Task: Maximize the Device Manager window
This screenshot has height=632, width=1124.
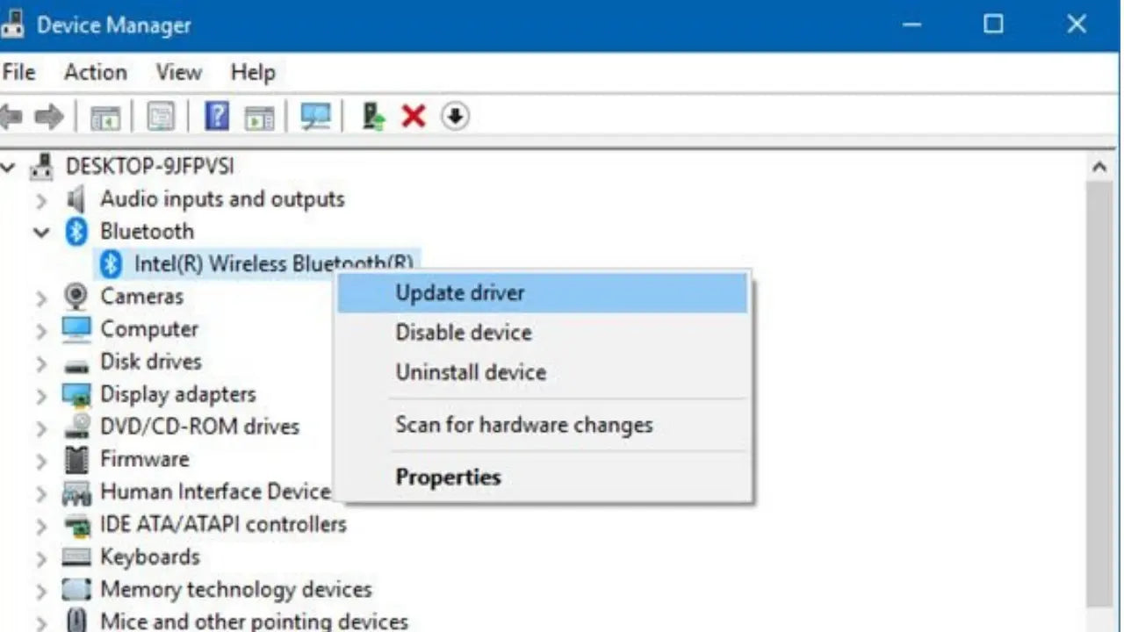Action: [993, 25]
